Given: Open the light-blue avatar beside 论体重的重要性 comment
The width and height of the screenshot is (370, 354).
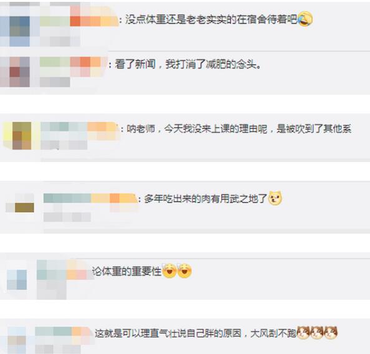Looking at the screenshot, I should [x=17, y=280].
